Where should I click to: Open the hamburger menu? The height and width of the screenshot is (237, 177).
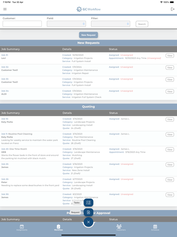[x=5, y=9]
